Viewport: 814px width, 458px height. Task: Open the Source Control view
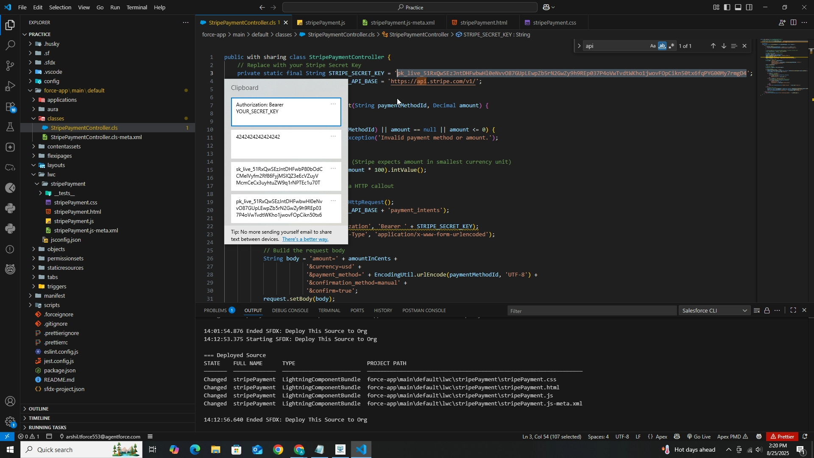[10, 66]
